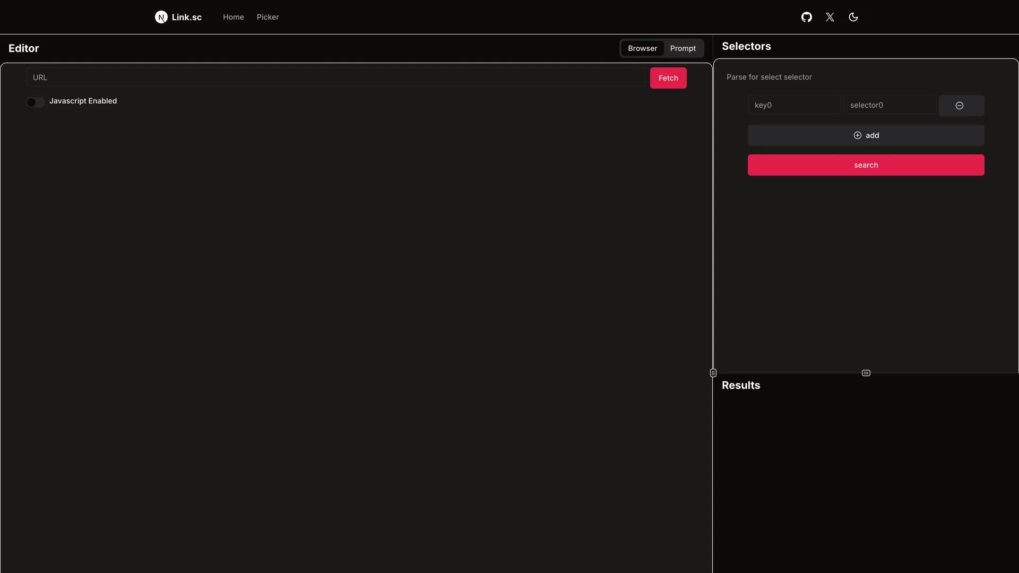This screenshot has width=1019, height=573.
Task: Click the Link.sc brand name
Action: click(x=186, y=16)
